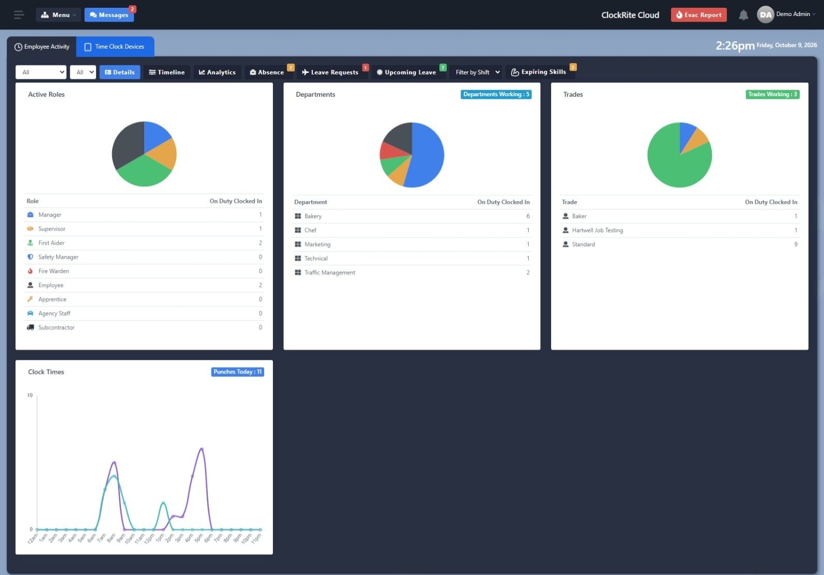This screenshot has height=575, width=824.
Task: Open the first All filter dropdown
Action: [x=41, y=72]
